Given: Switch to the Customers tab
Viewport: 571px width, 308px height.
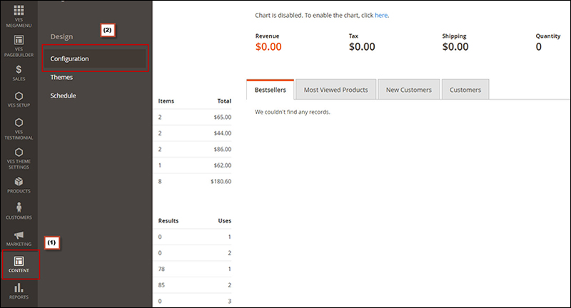Looking at the screenshot, I should (465, 90).
